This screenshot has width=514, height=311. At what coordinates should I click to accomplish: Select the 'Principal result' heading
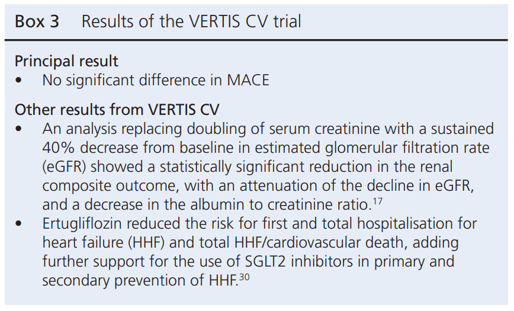66,61
